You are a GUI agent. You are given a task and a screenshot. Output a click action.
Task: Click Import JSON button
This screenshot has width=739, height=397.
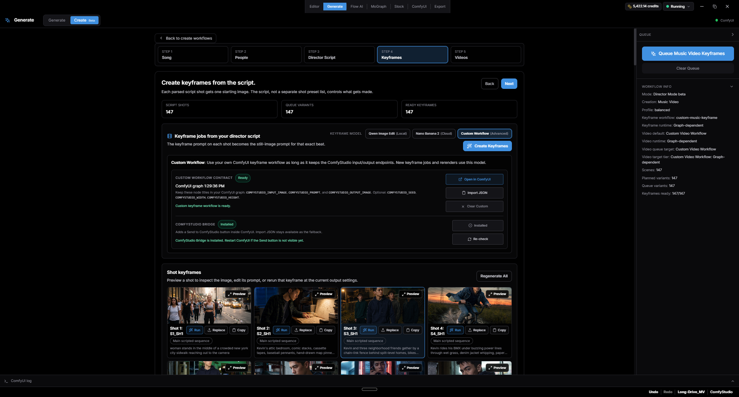click(x=474, y=193)
